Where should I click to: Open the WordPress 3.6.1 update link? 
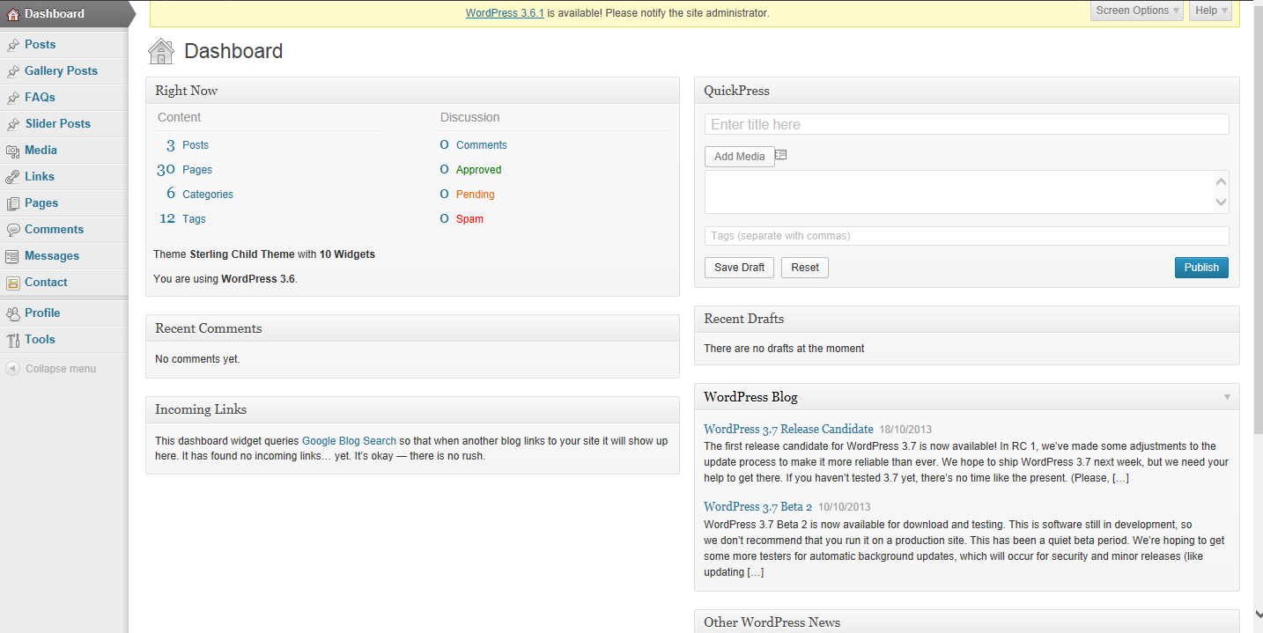(505, 13)
